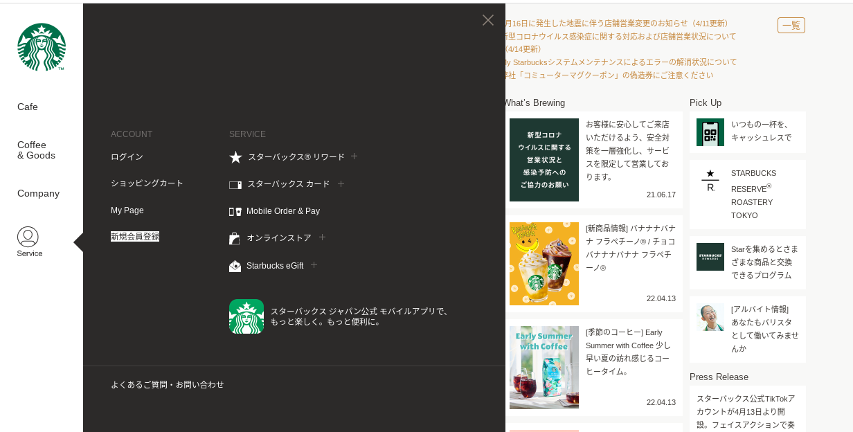Open the TikTok account press release
The width and height of the screenshot is (853, 432).
(746, 412)
